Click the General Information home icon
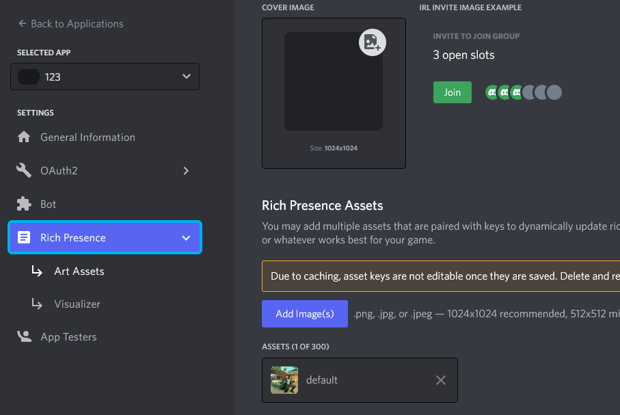The image size is (620, 415). pos(24,137)
